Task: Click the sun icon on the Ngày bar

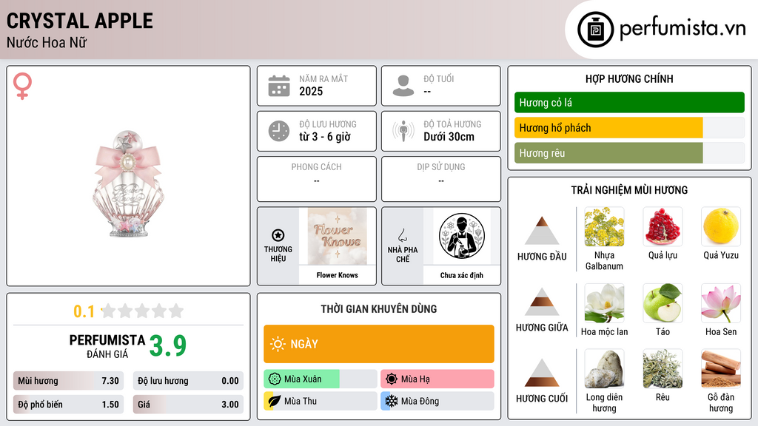Action: [x=278, y=344]
